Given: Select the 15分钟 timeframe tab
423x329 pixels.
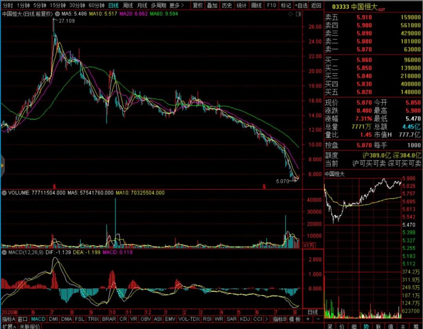Looking at the screenshot, I should (58, 5).
